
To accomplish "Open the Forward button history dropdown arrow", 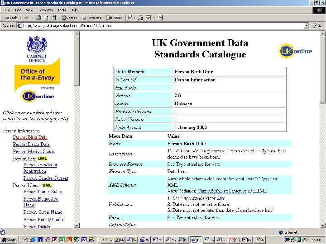I will tap(32, 18).
